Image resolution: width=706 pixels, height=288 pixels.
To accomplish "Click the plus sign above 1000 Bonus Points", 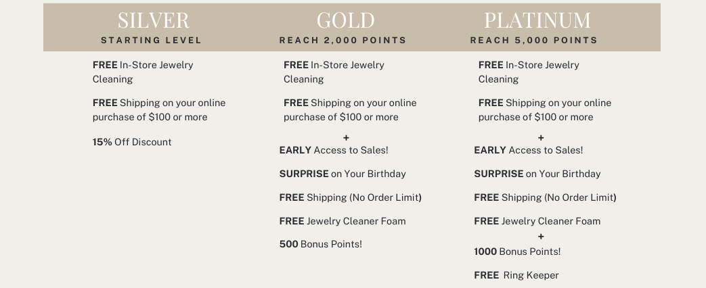I will pyautogui.click(x=541, y=237).
